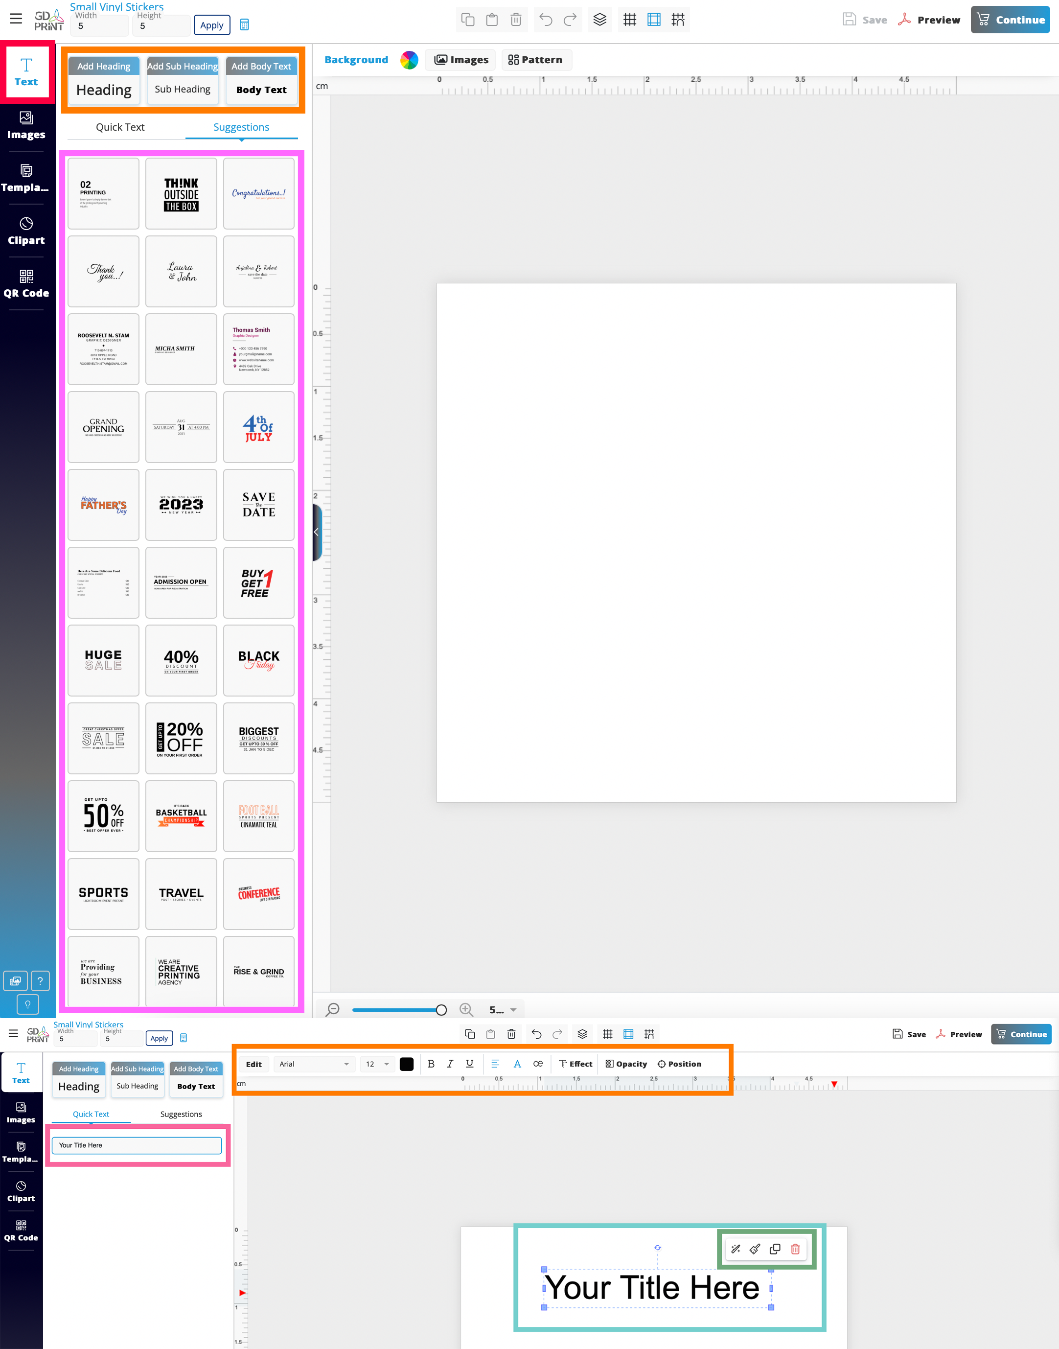Toggle bold formatting

[431, 1064]
